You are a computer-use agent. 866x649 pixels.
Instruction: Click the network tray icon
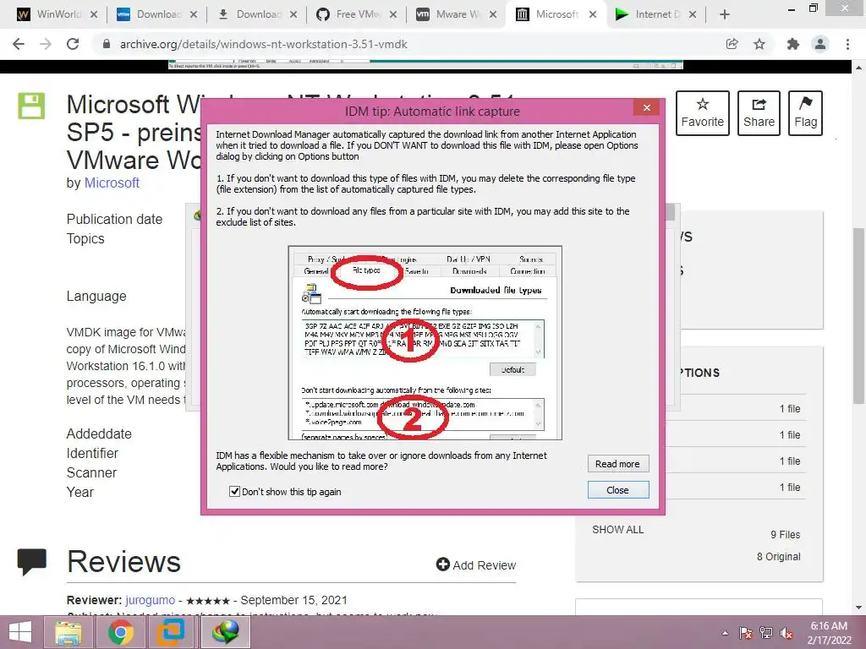point(766,633)
